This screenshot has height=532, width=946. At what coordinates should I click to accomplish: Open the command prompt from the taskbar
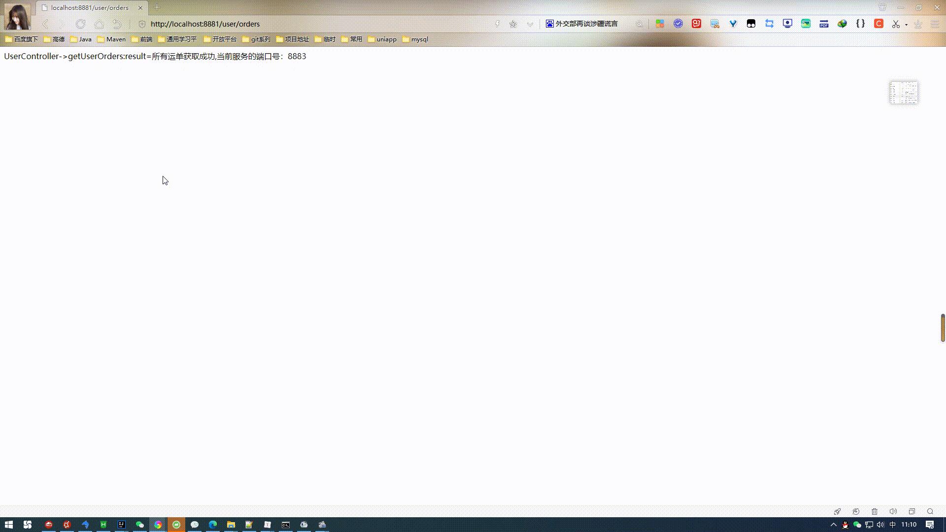[286, 525]
